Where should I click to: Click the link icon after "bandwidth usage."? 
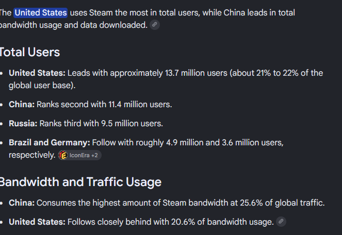281,222
